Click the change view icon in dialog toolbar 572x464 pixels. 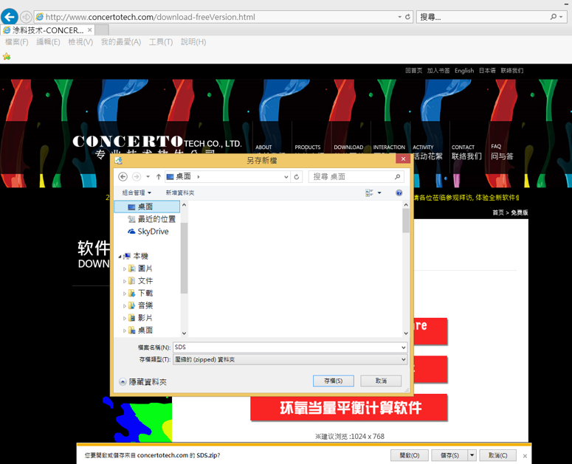point(370,193)
